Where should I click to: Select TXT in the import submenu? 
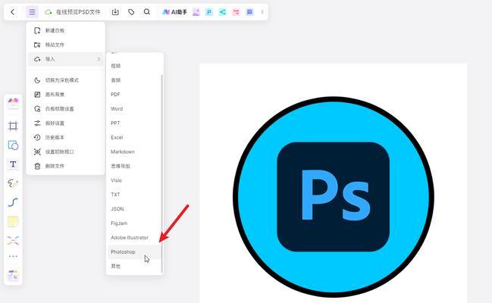[134, 195]
